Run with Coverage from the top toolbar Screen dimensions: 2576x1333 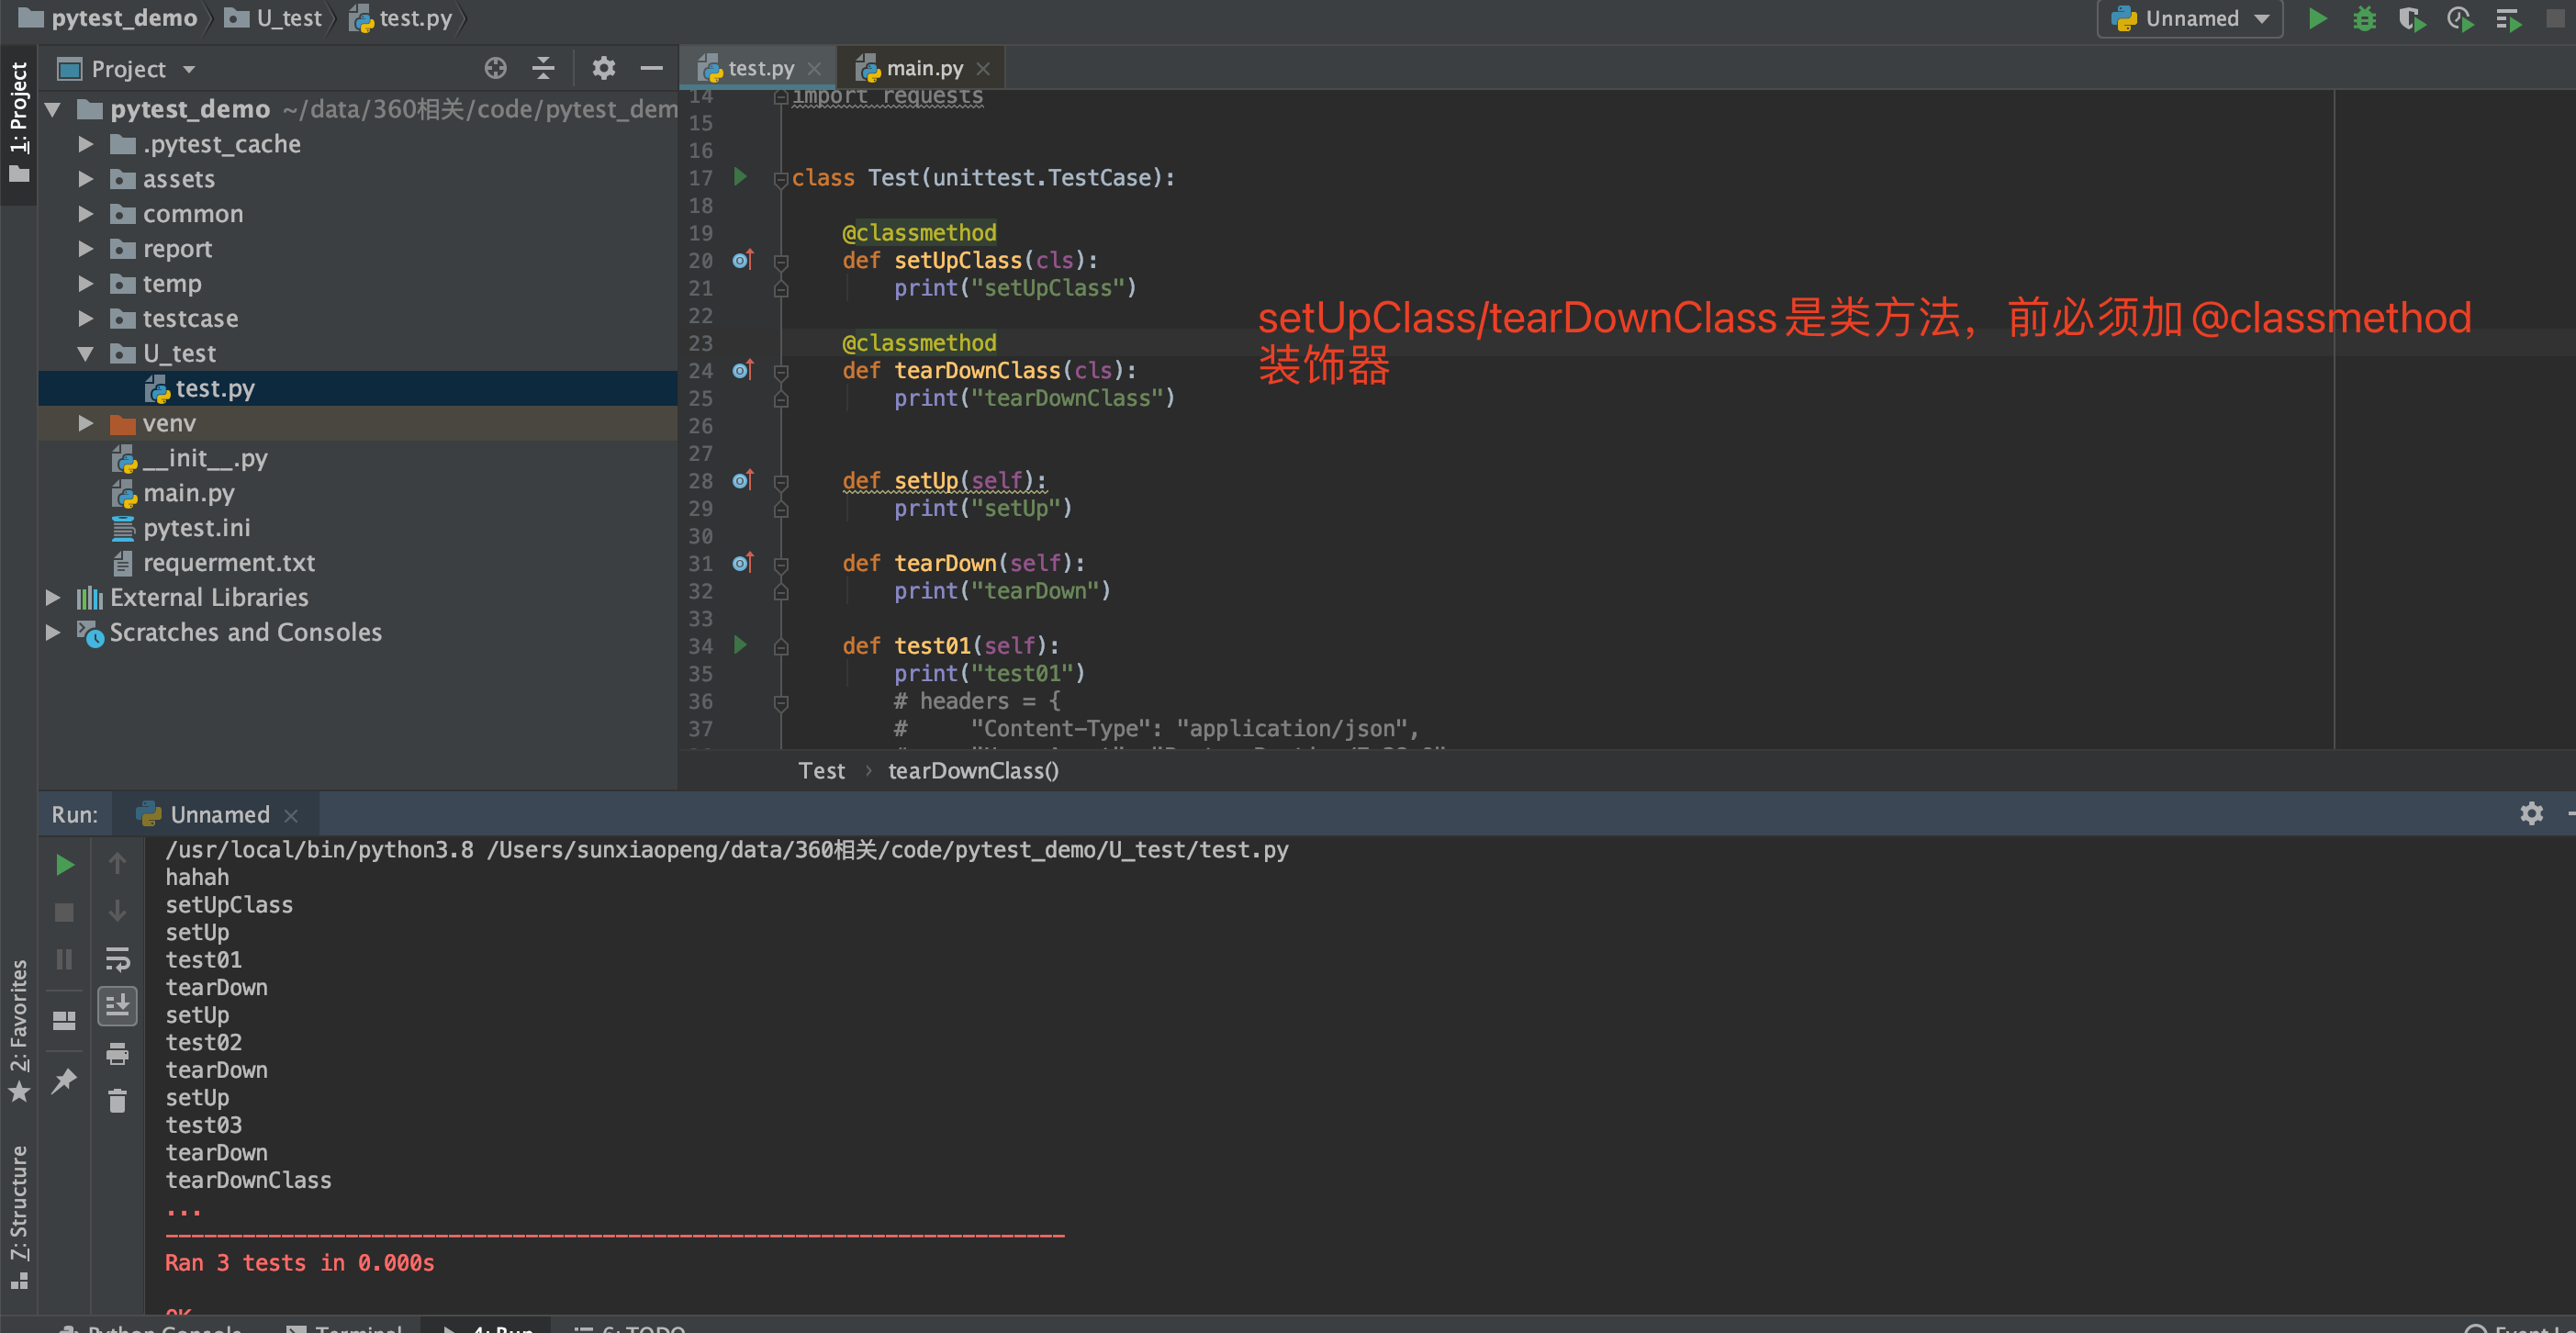(x=2411, y=19)
